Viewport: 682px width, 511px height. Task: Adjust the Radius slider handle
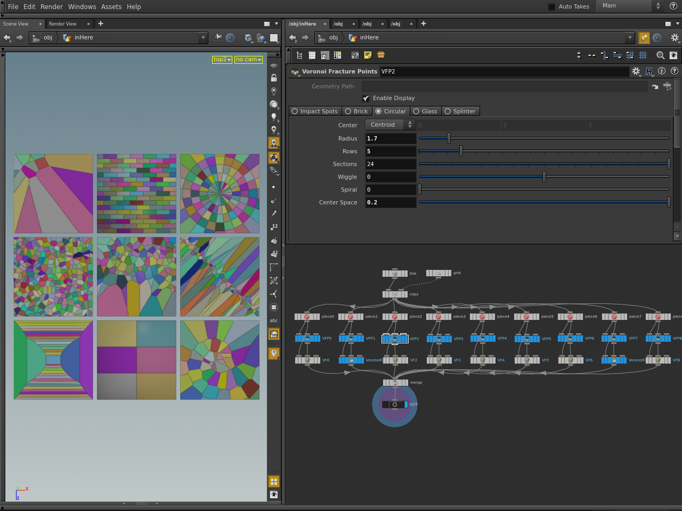[449, 138]
